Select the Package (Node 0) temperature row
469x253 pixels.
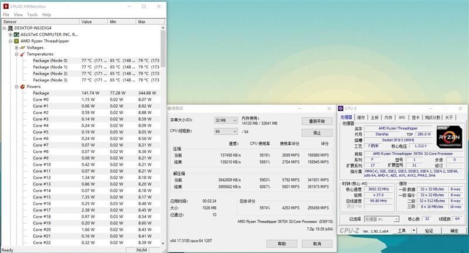click(x=96, y=61)
